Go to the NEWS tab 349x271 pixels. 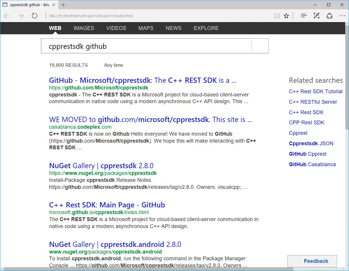coord(173,28)
